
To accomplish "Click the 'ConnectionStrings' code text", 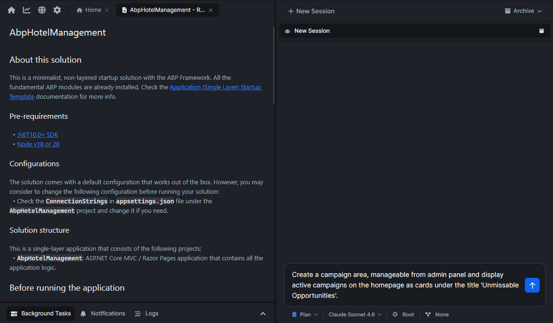I will tap(77, 201).
